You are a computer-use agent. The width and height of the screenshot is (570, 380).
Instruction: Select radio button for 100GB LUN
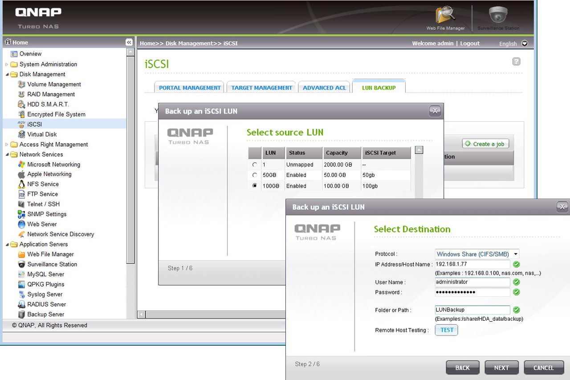[x=255, y=186]
